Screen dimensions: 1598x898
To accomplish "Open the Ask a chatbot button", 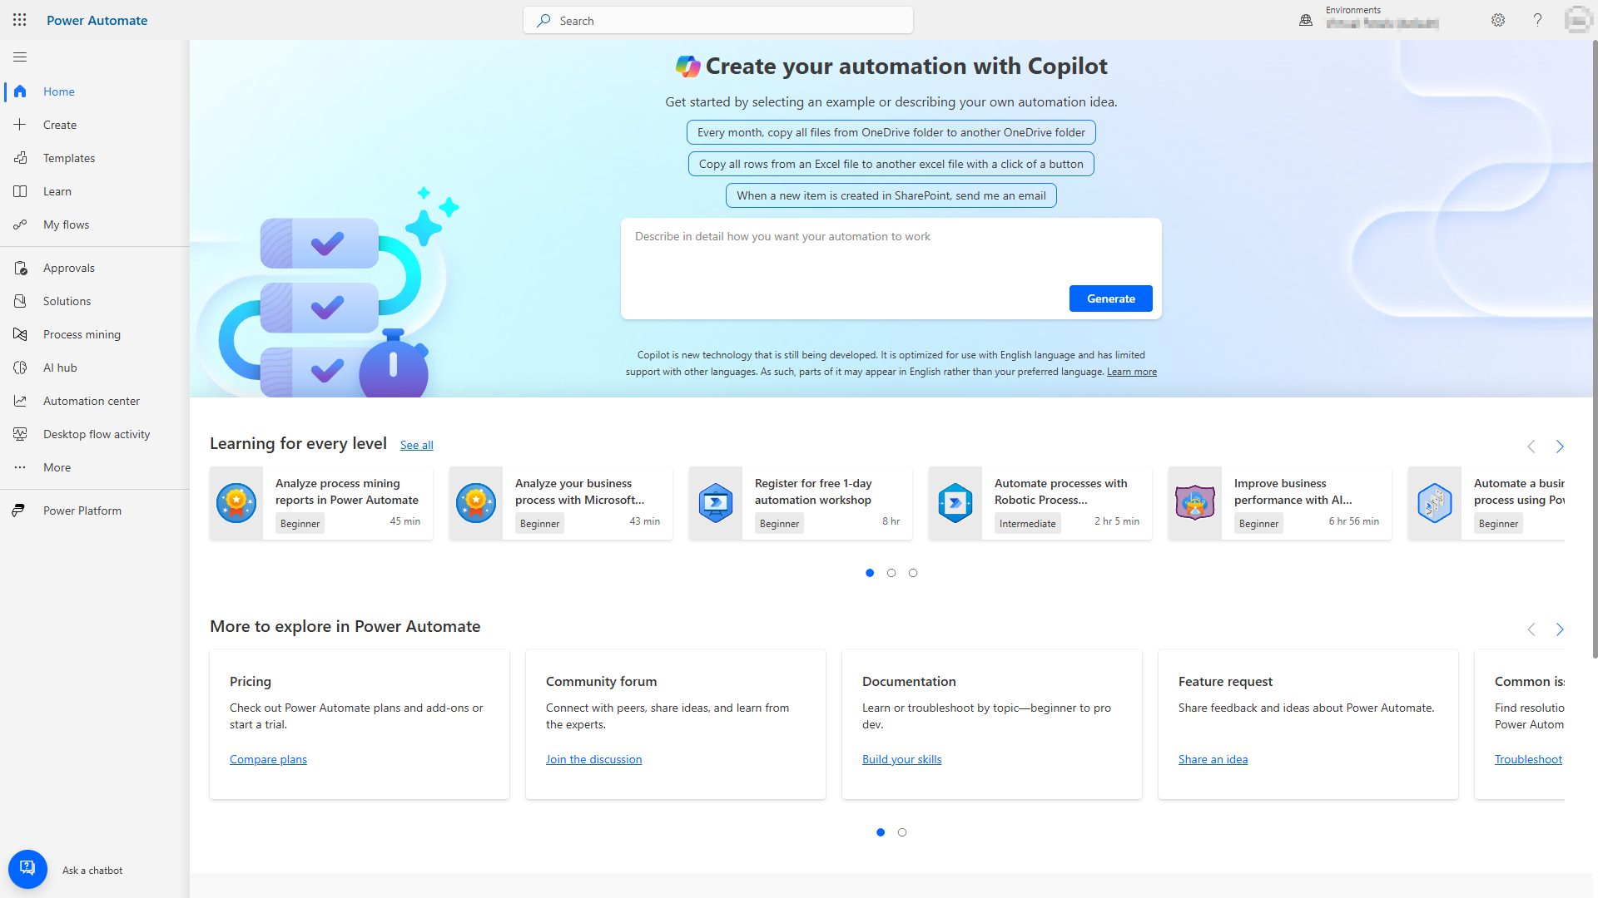I will click(x=27, y=869).
